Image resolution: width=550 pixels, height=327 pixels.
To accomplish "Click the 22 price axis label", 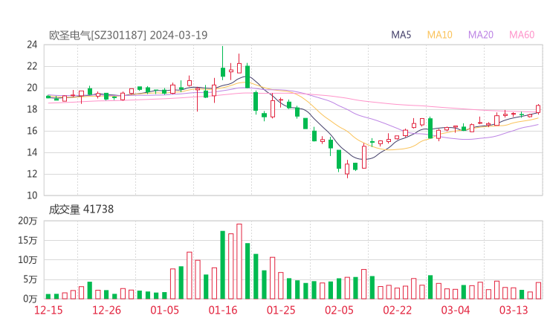I will tap(32, 66).
